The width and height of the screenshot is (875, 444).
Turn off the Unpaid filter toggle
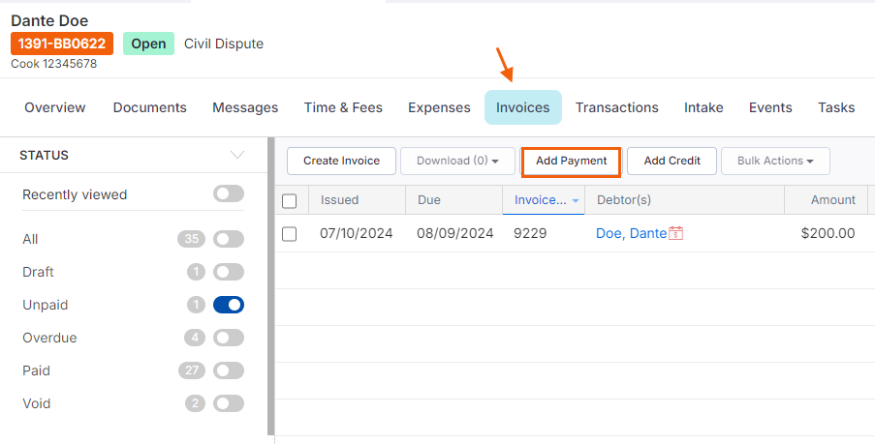[229, 305]
